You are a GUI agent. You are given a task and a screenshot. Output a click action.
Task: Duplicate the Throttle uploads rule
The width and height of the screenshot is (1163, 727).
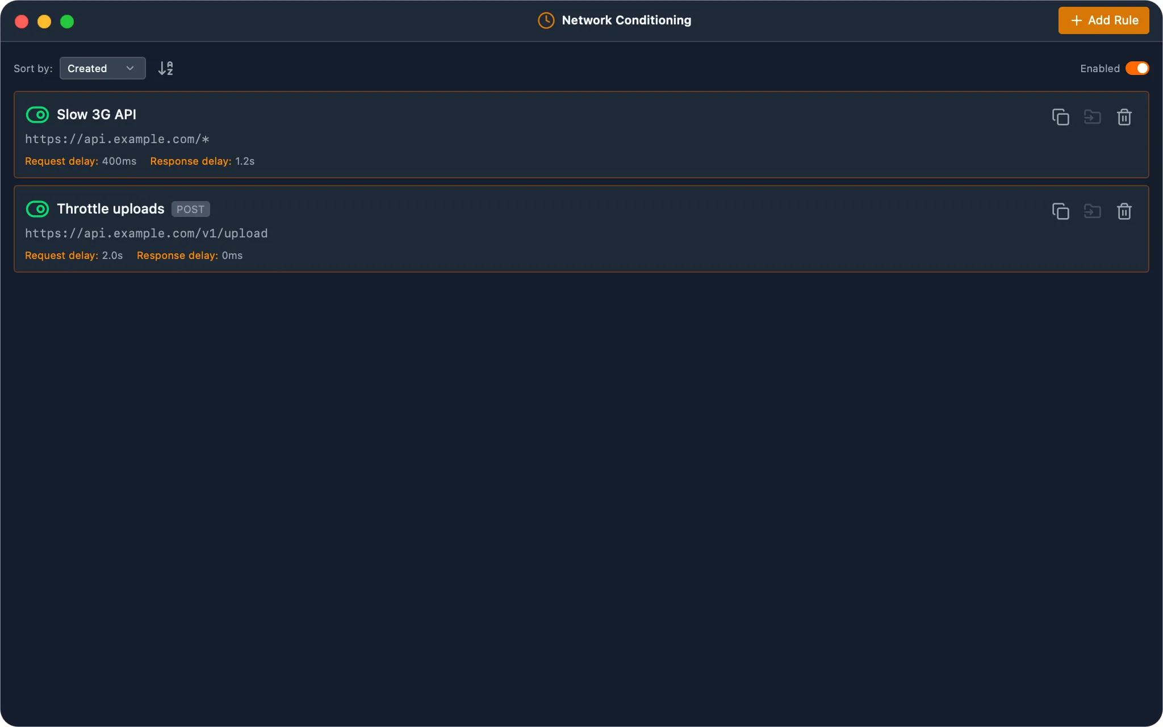[1060, 211]
